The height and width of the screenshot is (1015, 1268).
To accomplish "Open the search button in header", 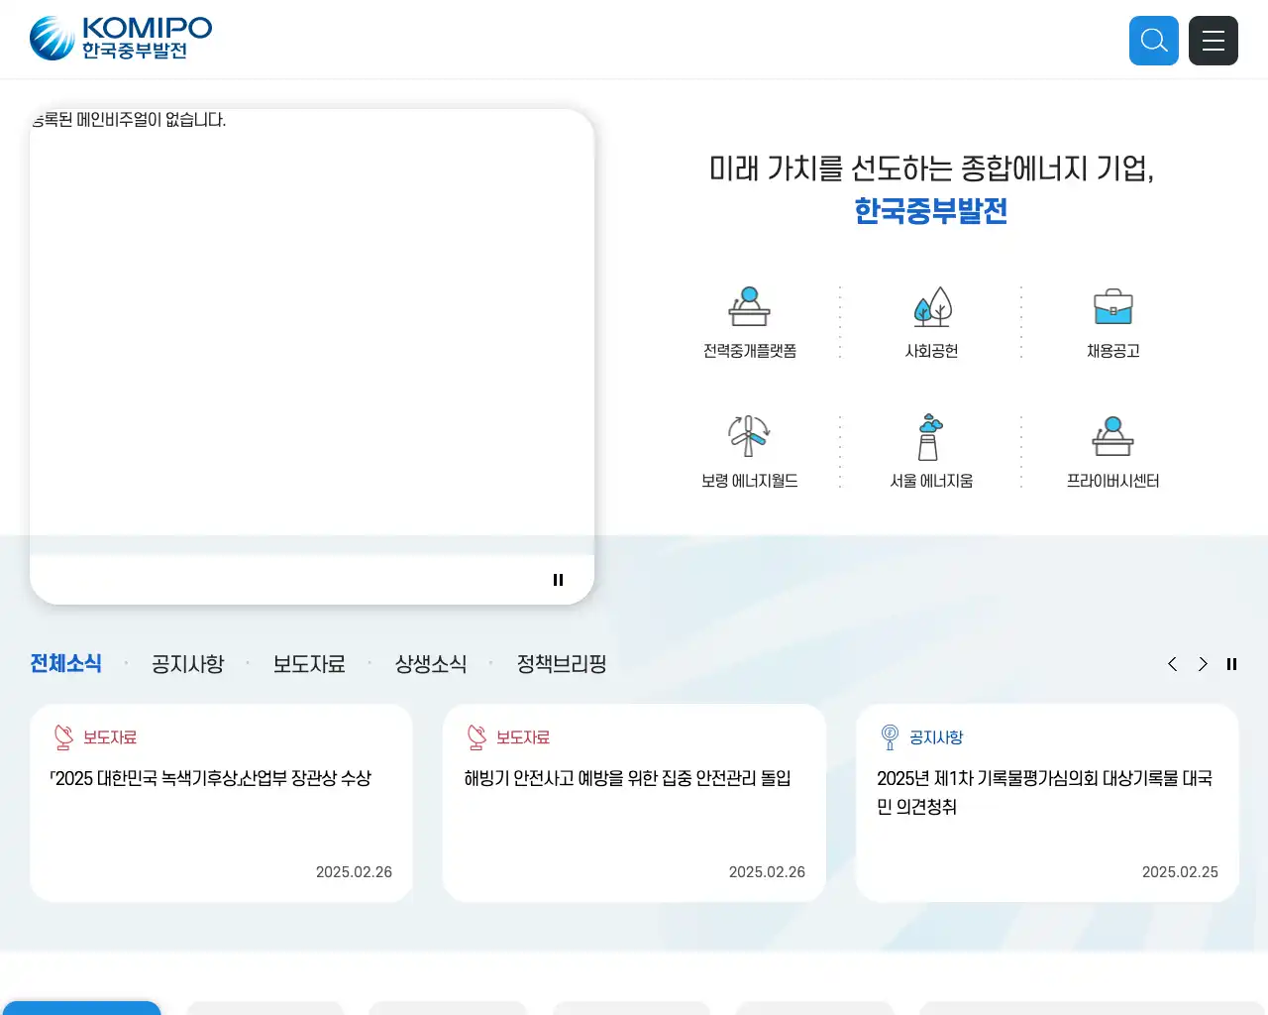I will click(x=1154, y=41).
